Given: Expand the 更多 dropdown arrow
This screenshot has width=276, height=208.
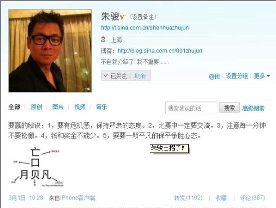Looking at the screenshot, I should coord(268,76).
